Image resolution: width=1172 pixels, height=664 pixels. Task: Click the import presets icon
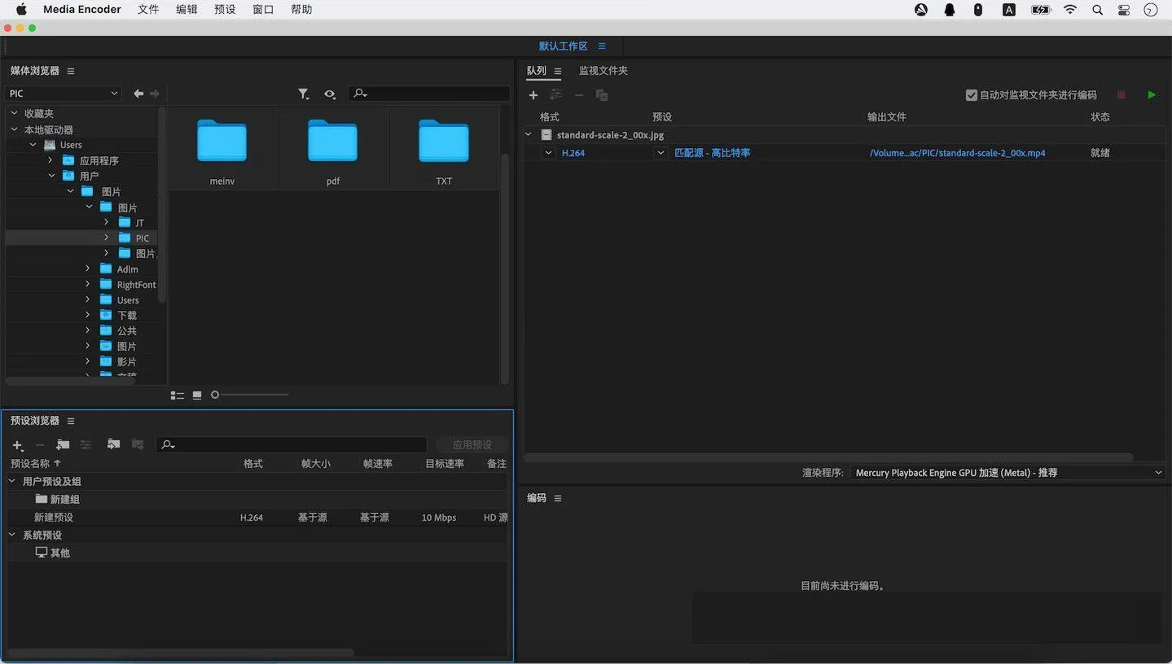pos(113,445)
